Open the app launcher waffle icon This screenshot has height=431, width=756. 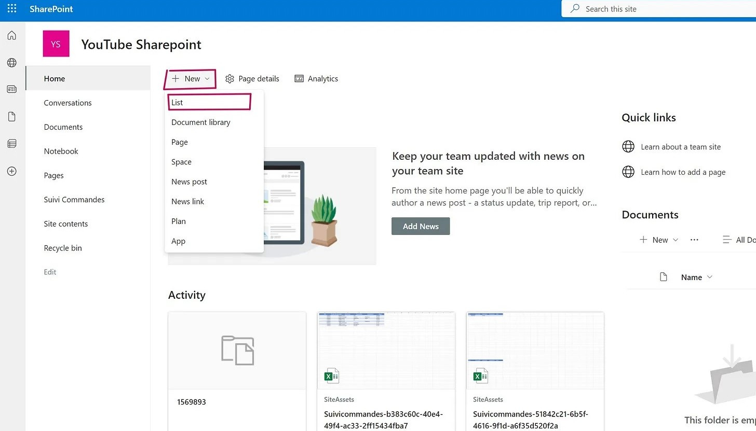[12, 9]
